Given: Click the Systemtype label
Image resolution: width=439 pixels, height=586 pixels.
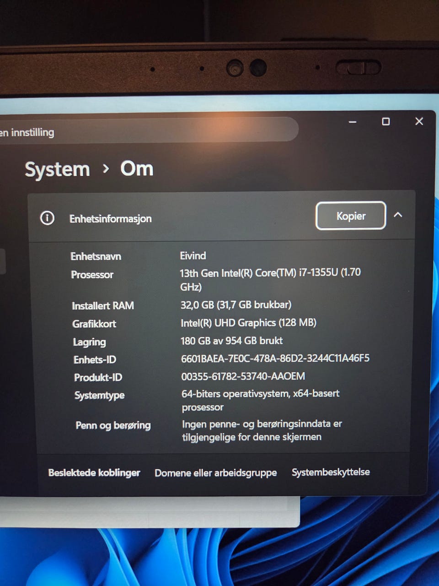Looking at the screenshot, I should (x=99, y=396).
